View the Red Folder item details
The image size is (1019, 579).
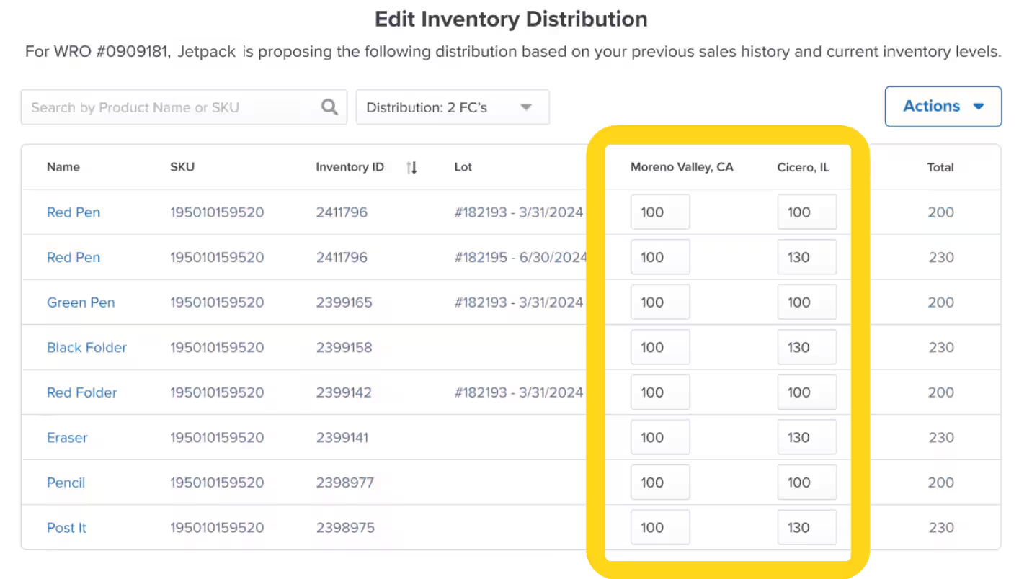pyautogui.click(x=81, y=392)
